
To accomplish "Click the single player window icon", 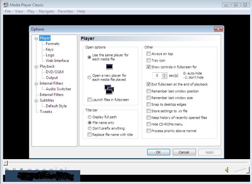I will click(x=109, y=67).
